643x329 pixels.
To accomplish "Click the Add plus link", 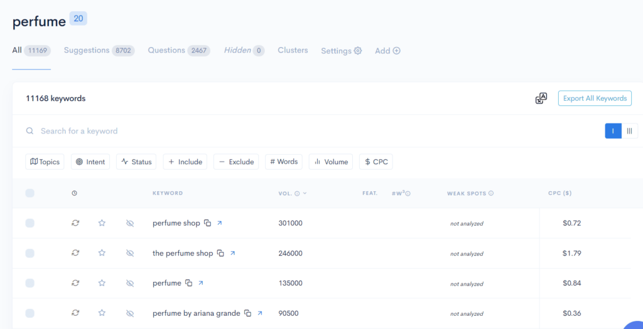I will coord(387,51).
